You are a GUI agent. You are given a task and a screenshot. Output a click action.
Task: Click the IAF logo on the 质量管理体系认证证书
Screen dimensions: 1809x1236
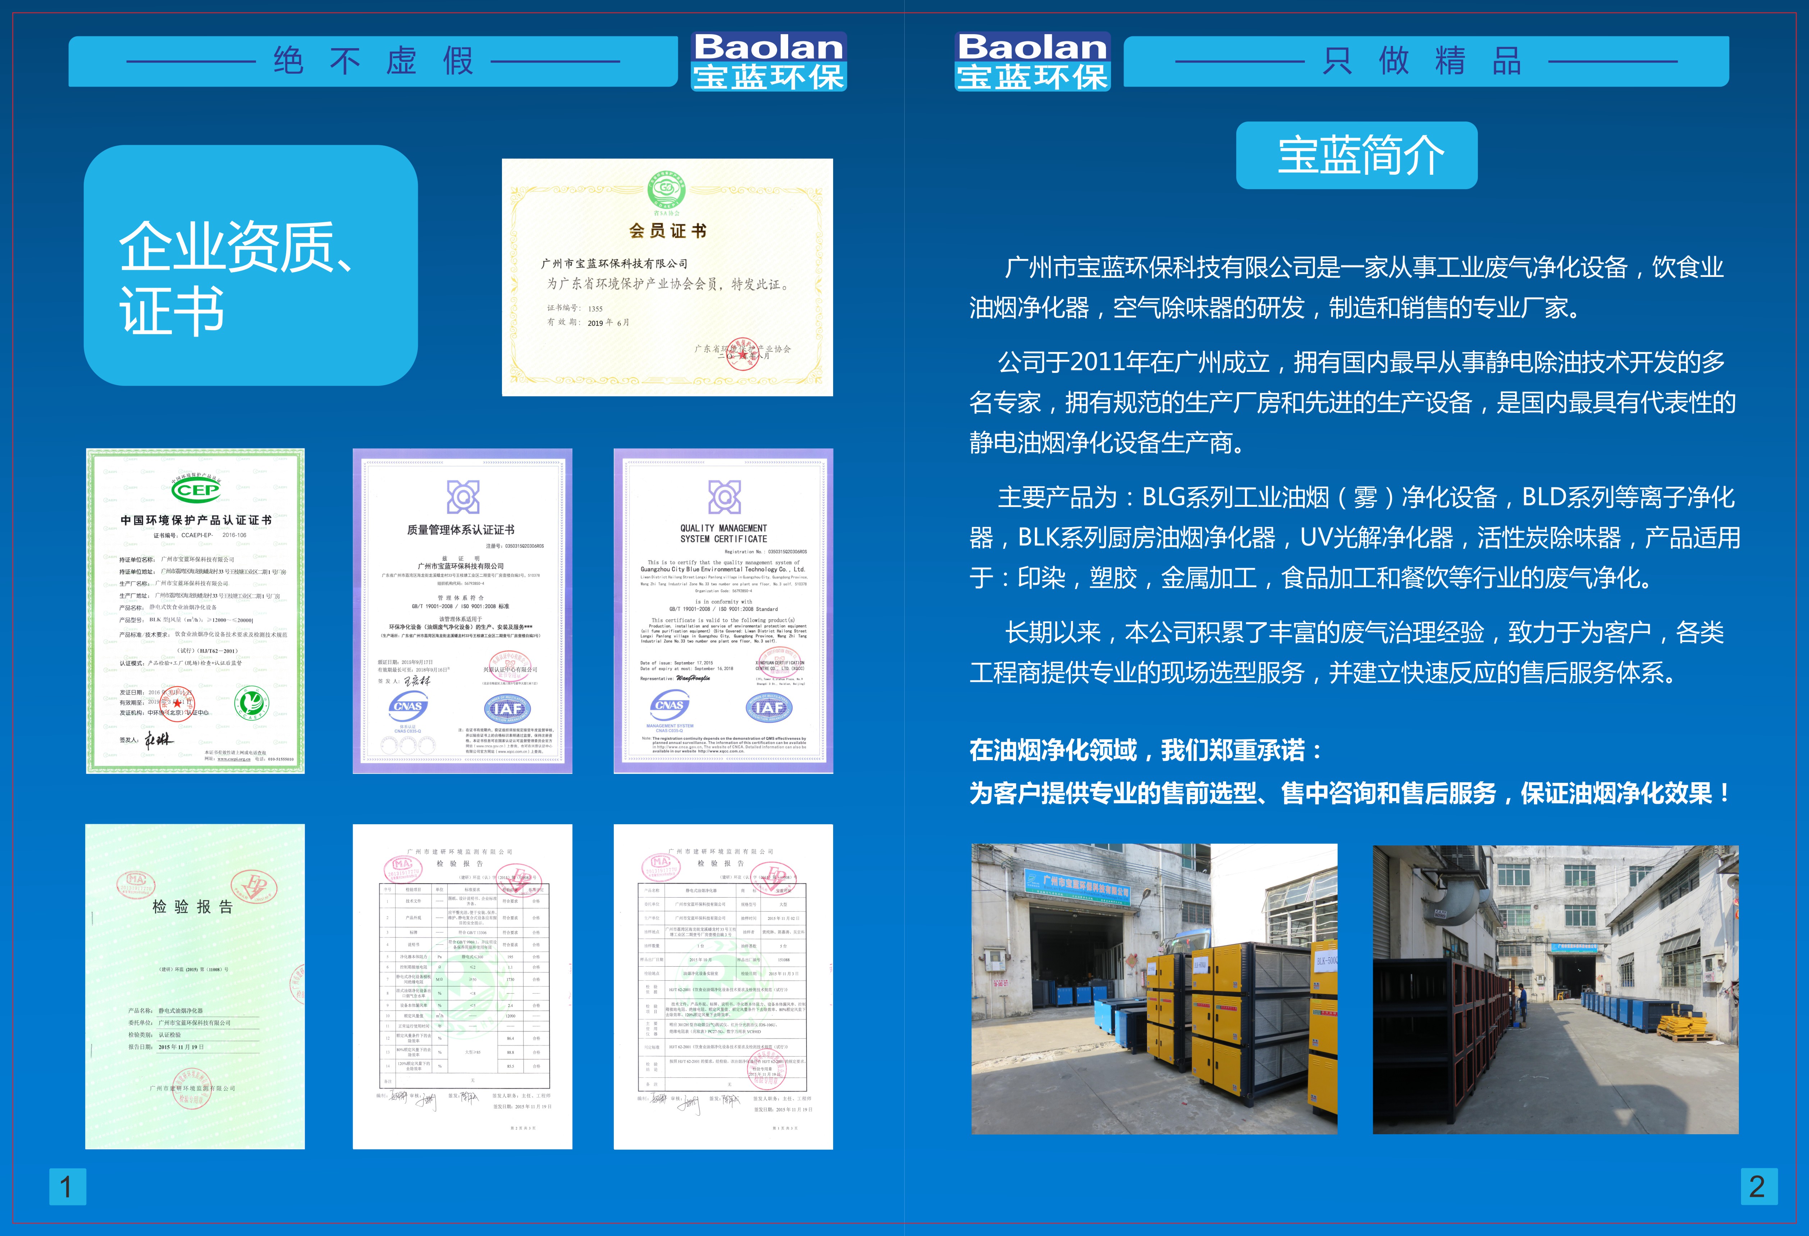507,709
